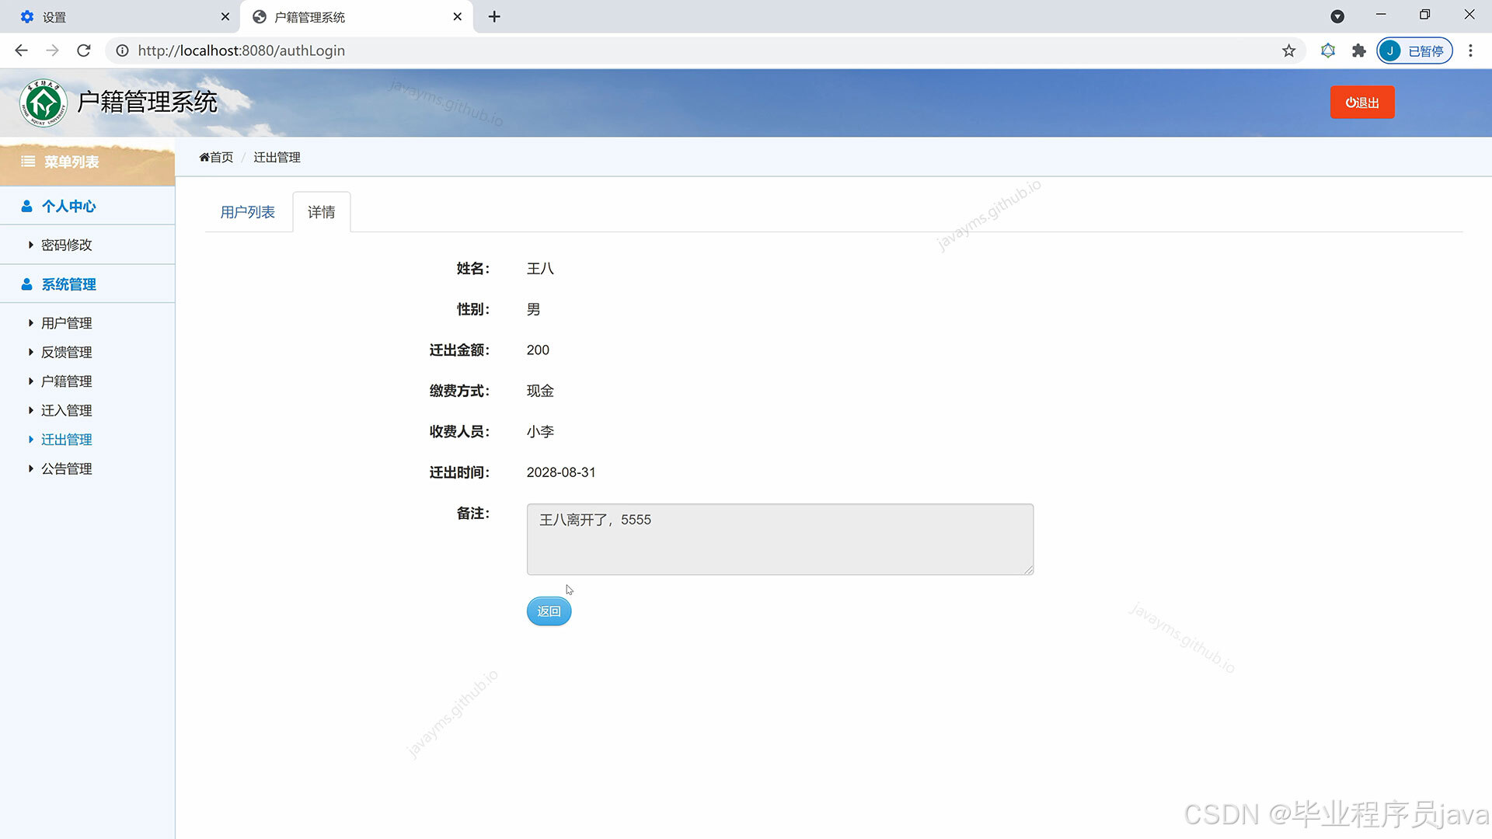Click the 个人中心 user icon
The height and width of the screenshot is (839, 1492).
point(26,206)
